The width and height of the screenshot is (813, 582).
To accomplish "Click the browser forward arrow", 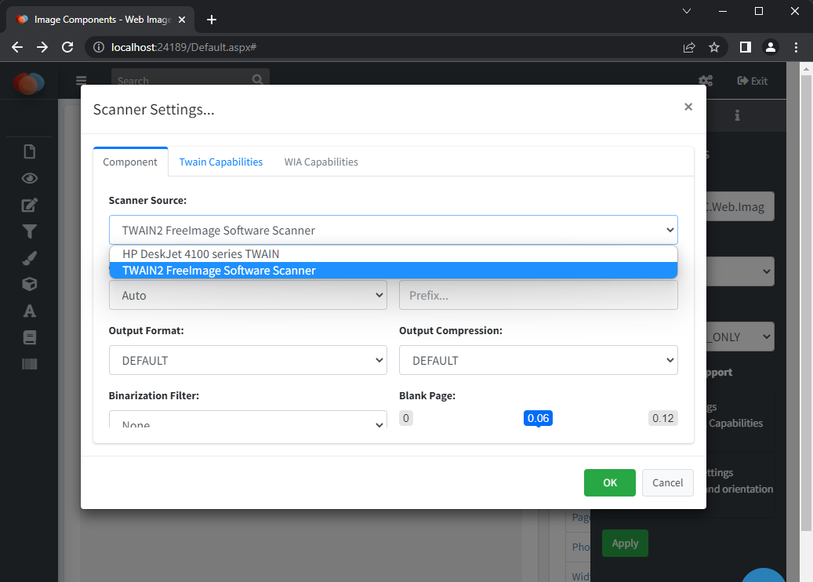I will tap(42, 47).
